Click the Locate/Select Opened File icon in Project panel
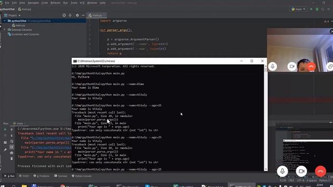The image size is (333, 187). (64, 15)
